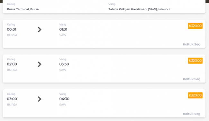Open Koltuk Seç on the 03:00 trip

(x=191, y=114)
